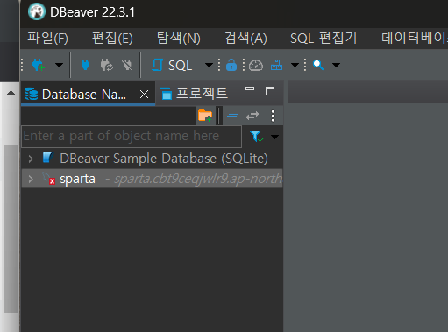Select the sparta connection row
Viewport: 448px width, 332px height.
point(152,179)
